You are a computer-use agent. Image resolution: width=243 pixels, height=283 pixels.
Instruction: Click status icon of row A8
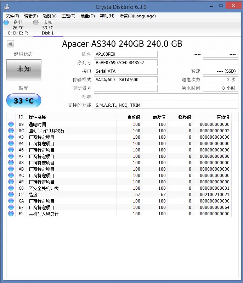[x=11, y=162]
